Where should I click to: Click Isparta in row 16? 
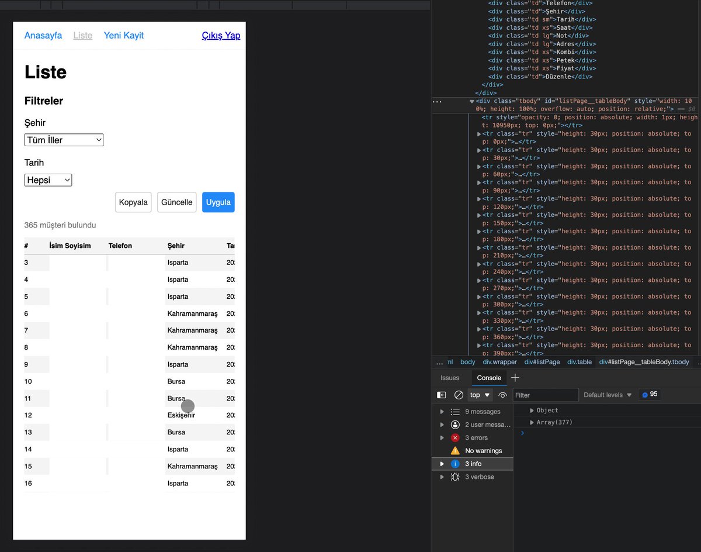(178, 483)
